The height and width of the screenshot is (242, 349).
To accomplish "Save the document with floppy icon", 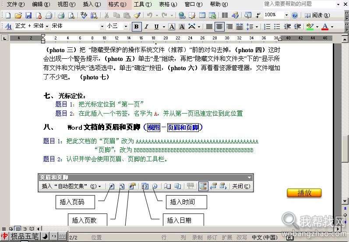I will (28, 15).
